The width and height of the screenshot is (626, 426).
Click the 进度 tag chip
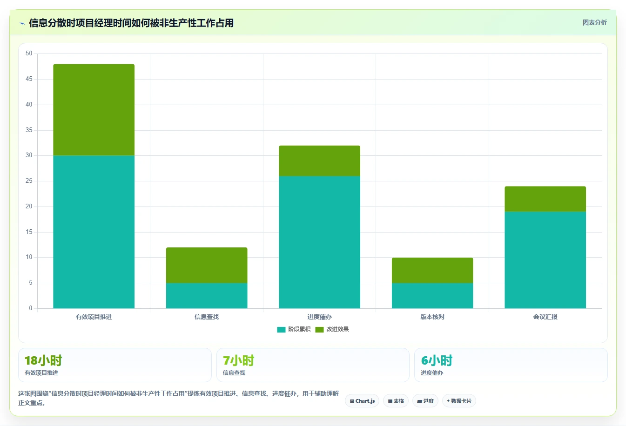pyautogui.click(x=425, y=401)
